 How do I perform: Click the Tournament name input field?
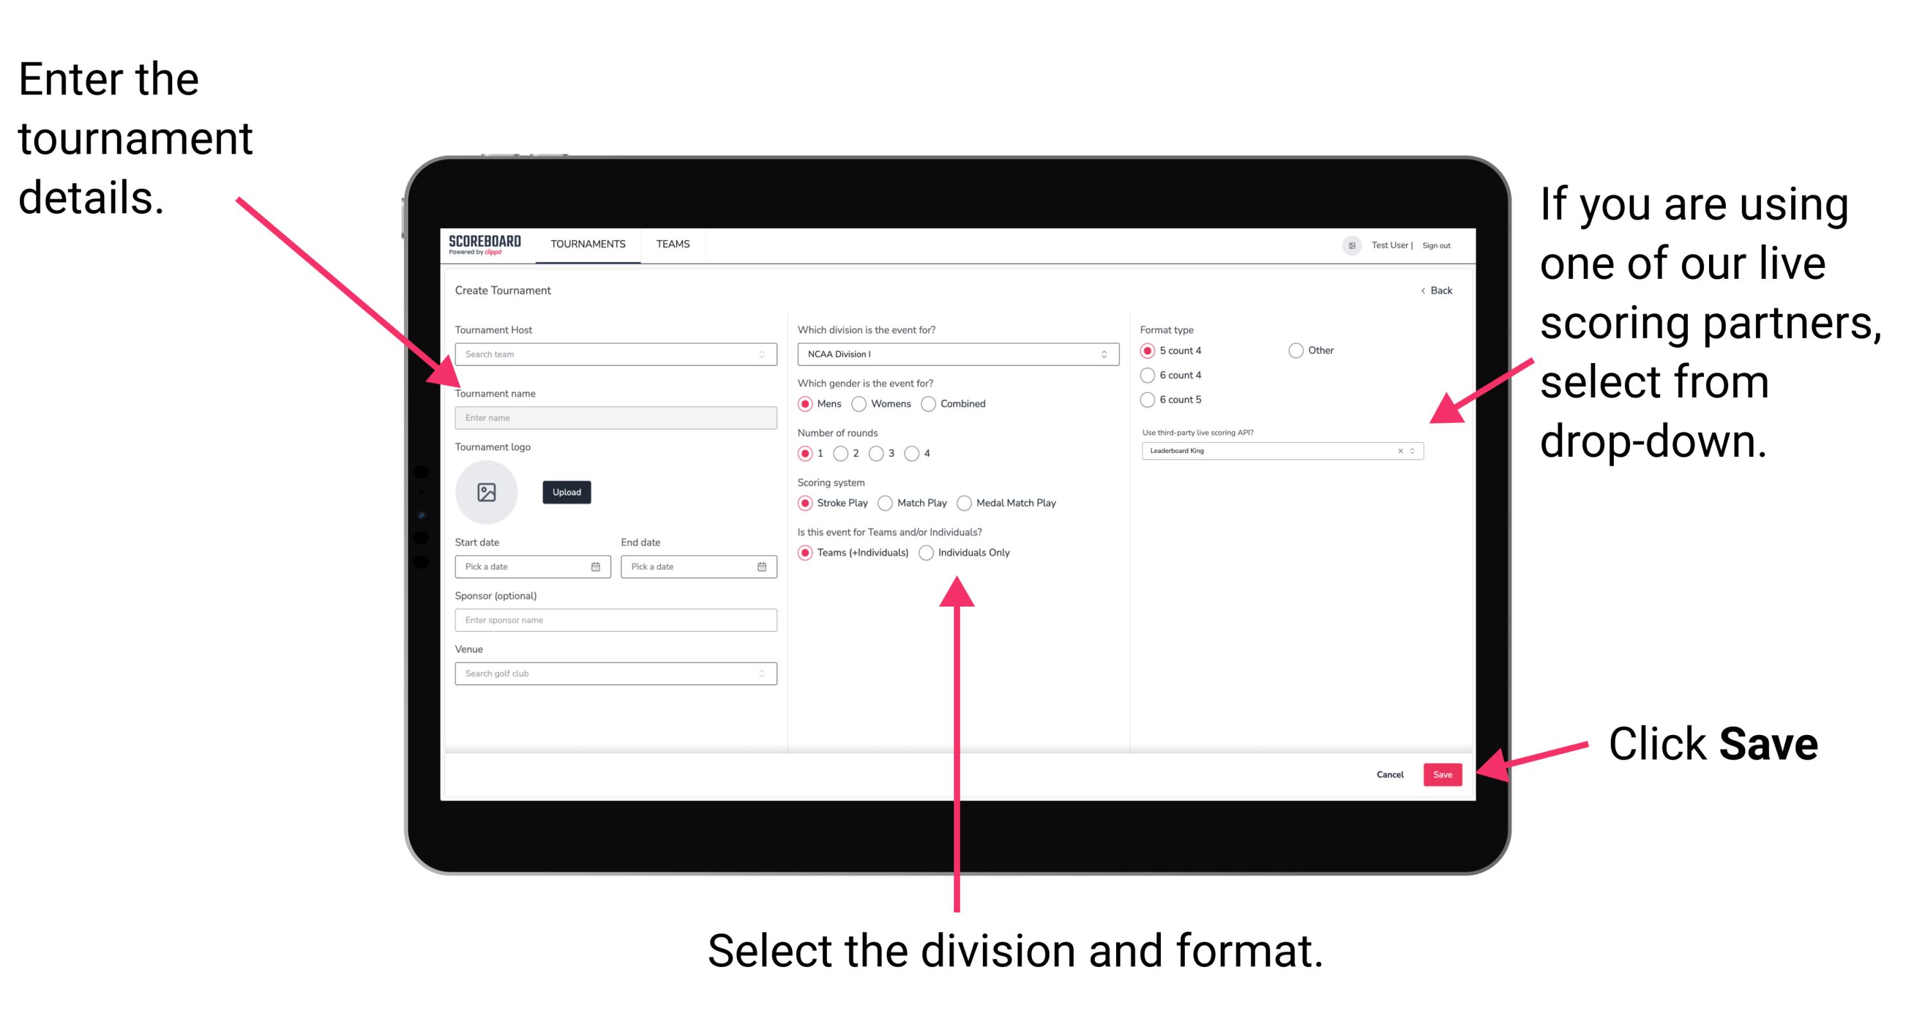[614, 417]
